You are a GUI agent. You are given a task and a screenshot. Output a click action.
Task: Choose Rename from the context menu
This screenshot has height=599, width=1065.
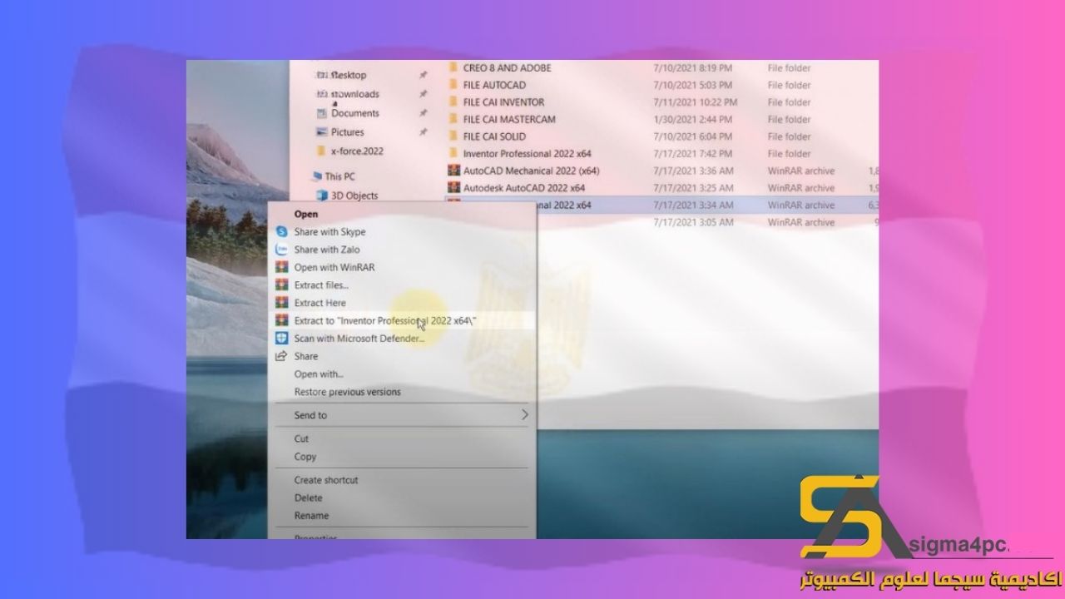click(x=311, y=516)
